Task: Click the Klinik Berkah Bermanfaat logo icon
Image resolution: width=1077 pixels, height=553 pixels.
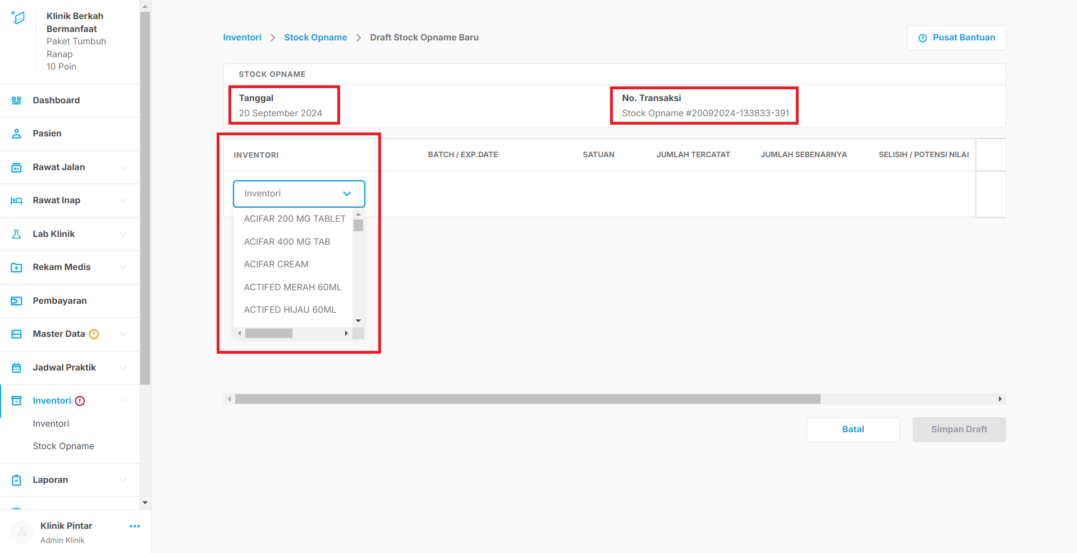Action: click(18, 17)
